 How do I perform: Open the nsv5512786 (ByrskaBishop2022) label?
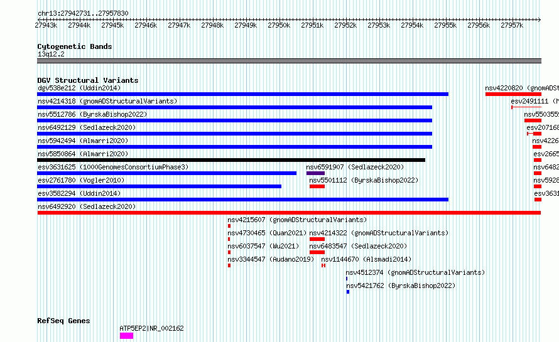click(x=92, y=114)
